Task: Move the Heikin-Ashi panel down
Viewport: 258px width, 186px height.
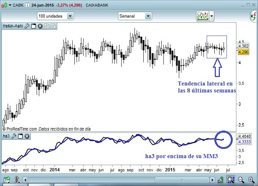Action: coord(47,26)
